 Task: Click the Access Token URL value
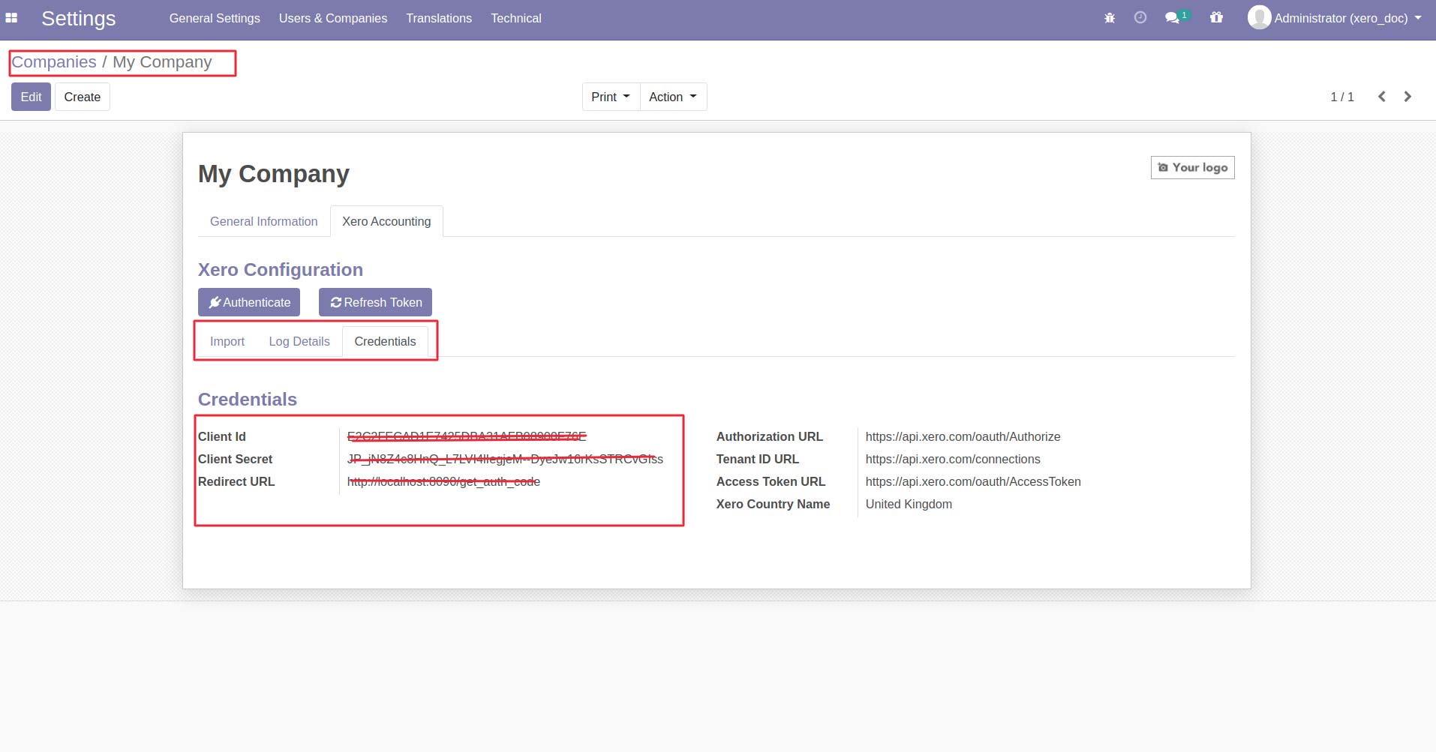click(x=973, y=482)
